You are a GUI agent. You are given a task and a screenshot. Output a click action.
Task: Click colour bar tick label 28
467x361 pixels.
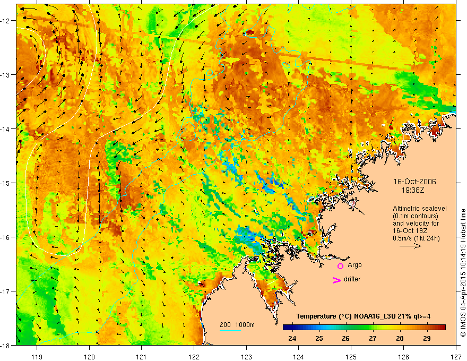click(400, 338)
